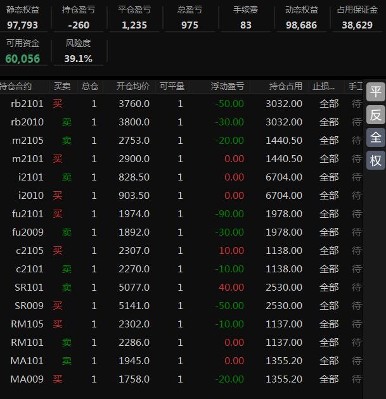Click the 卖 direction cell for RM101
The width and height of the screenshot is (386, 399).
pos(67,342)
